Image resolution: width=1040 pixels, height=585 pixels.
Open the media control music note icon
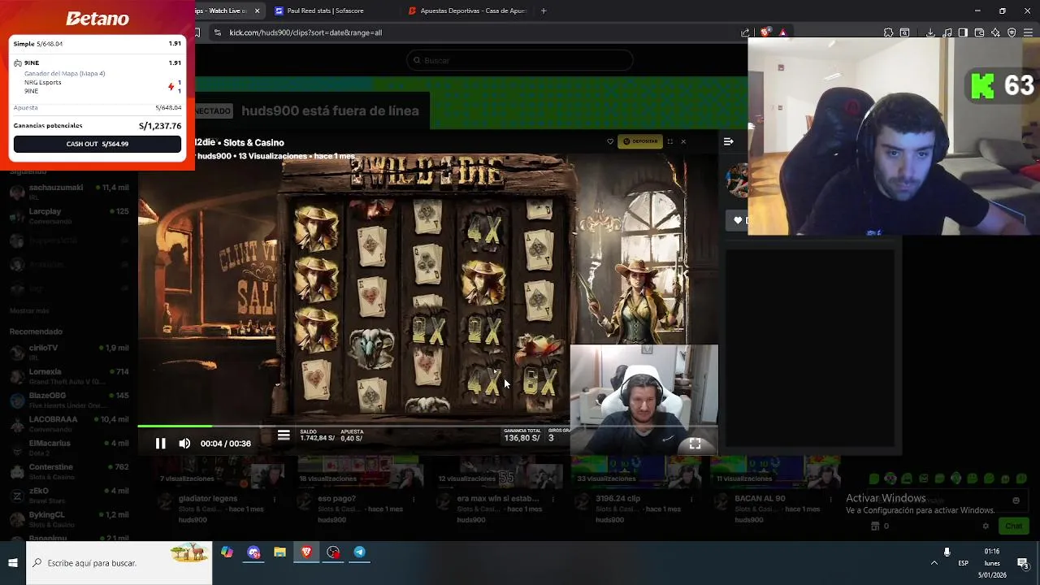[947, 32]
